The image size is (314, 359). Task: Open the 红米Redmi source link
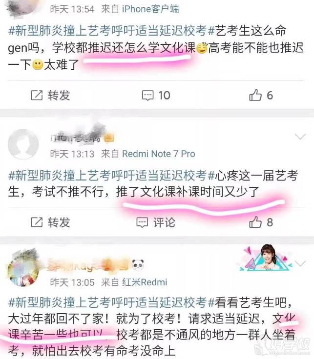tap(145, 282)
